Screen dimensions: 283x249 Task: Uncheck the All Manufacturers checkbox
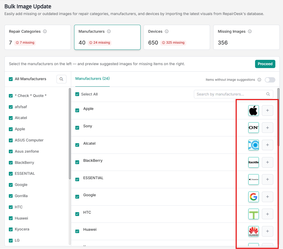pyautogui.click(x=11, y=79)
